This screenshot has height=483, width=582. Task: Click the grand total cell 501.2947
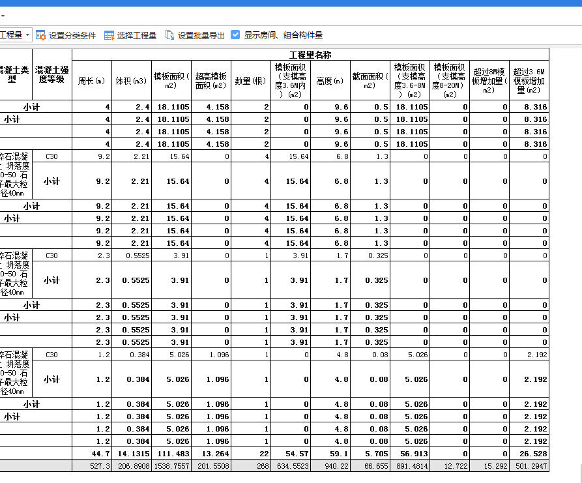[529, 466]
